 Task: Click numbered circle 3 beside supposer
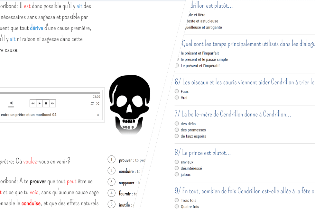(x=112, y=182)
